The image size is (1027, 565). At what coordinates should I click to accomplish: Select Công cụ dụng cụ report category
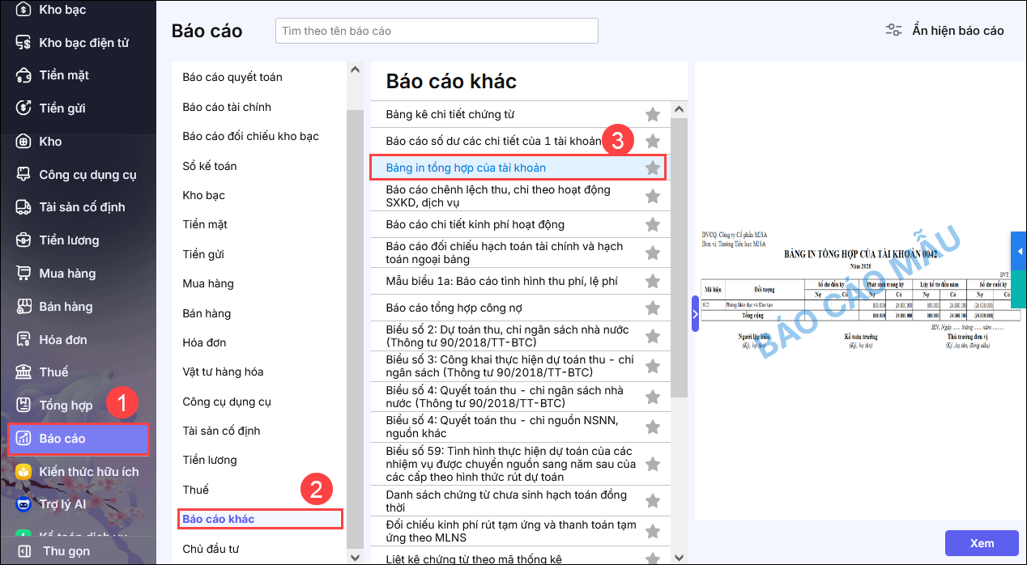[x=227, y=401]
